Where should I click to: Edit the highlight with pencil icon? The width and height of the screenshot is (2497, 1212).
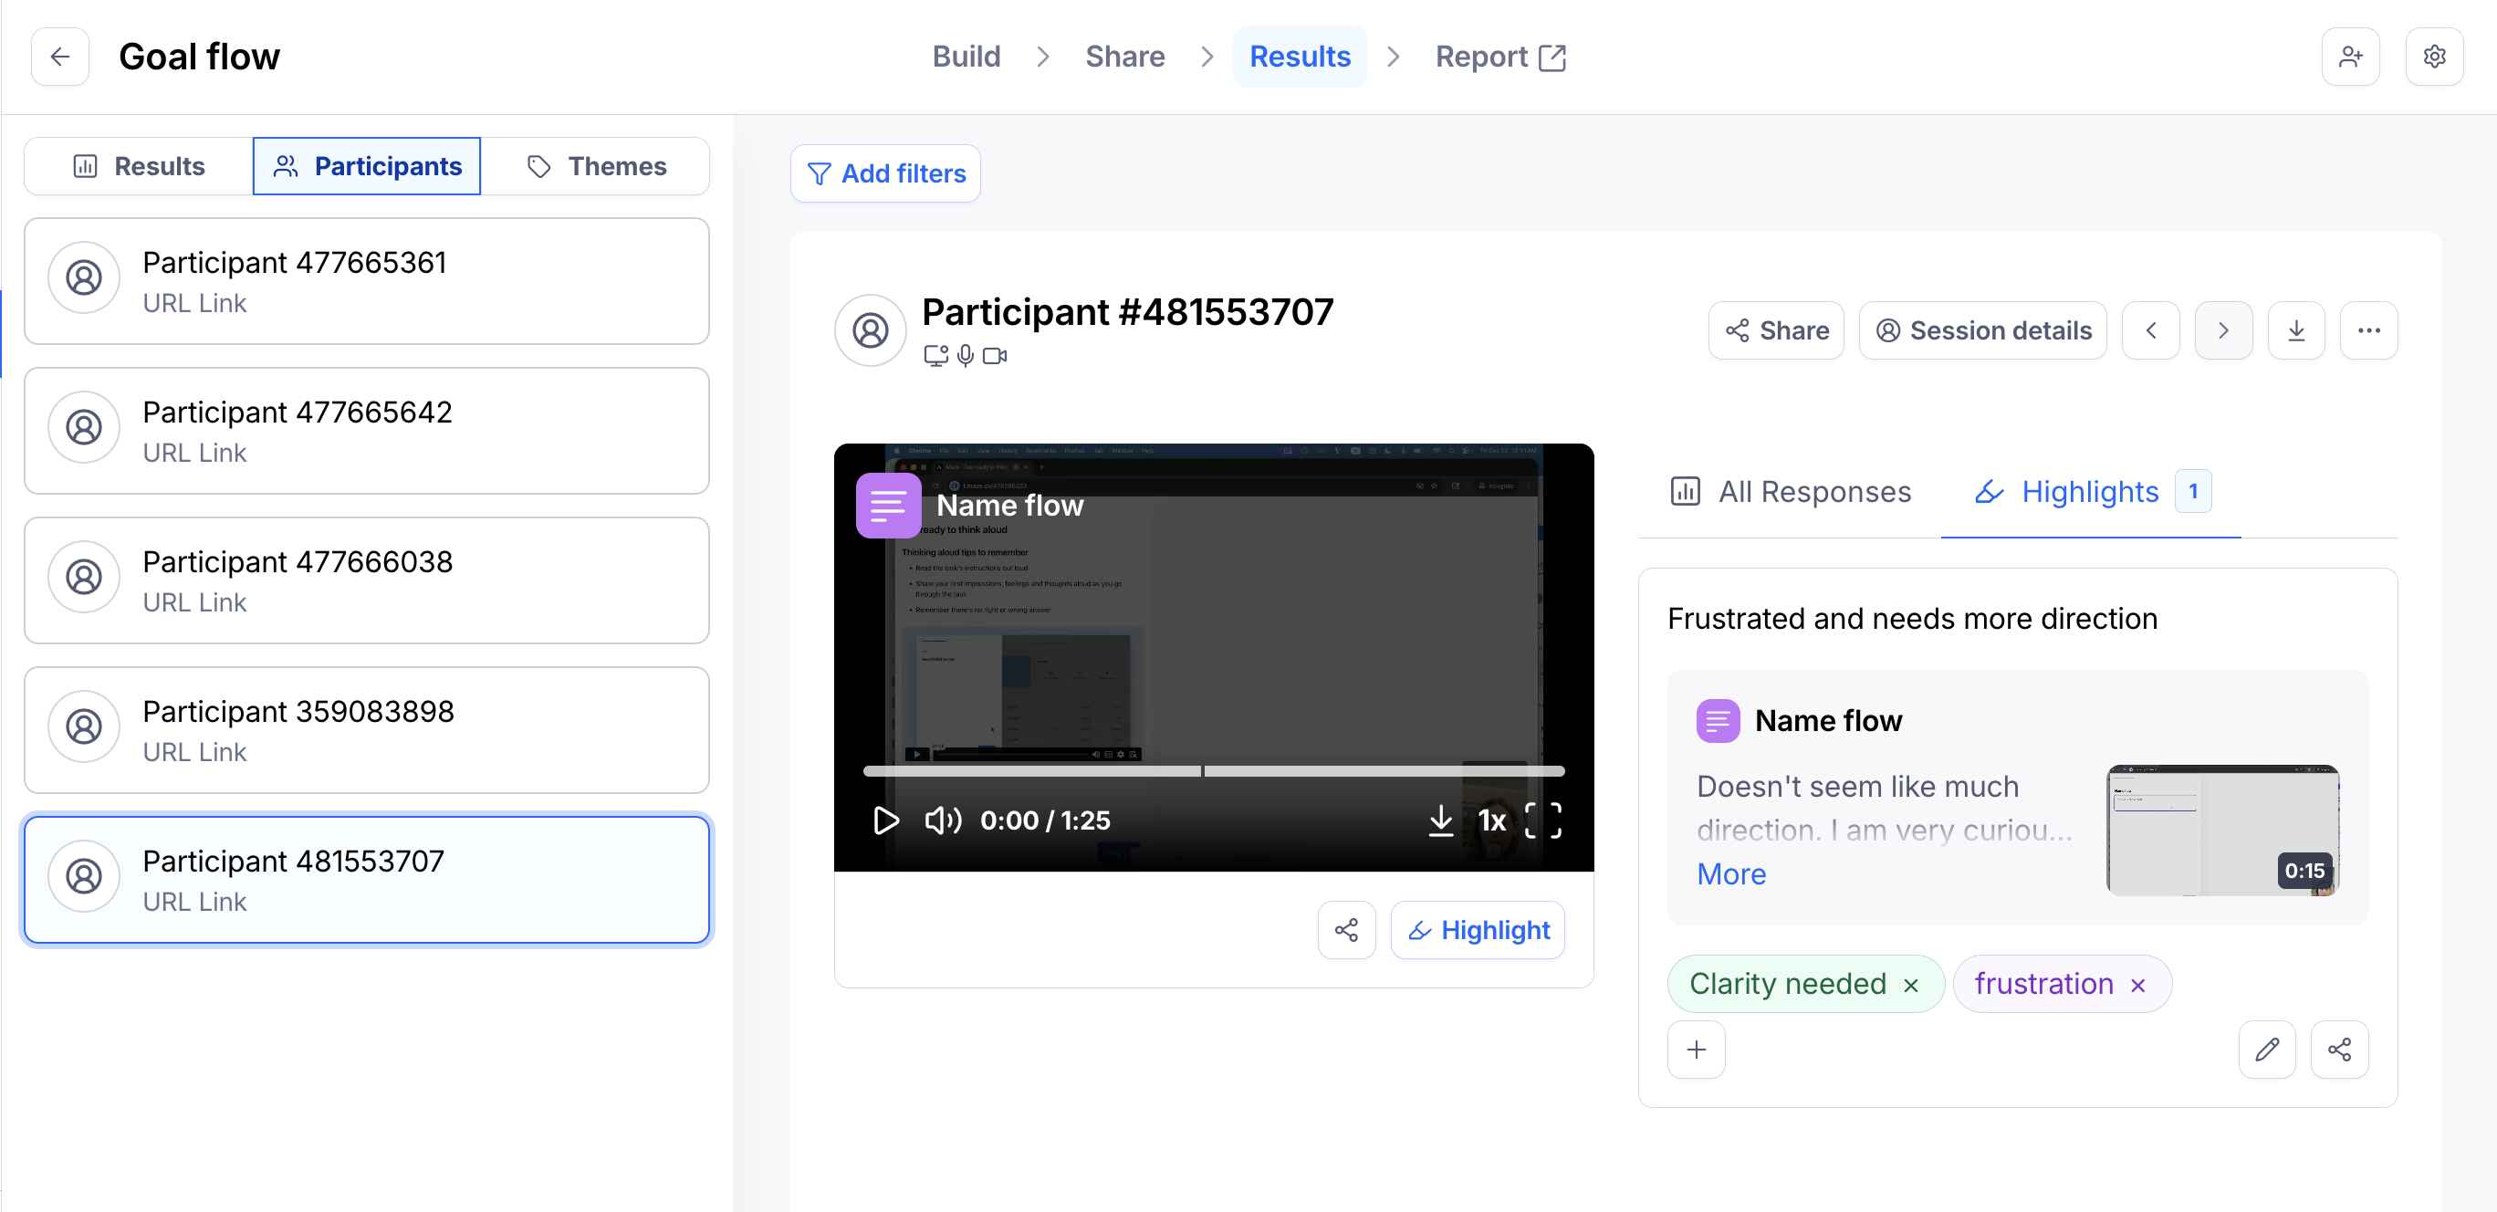tap(2266, 1050)
